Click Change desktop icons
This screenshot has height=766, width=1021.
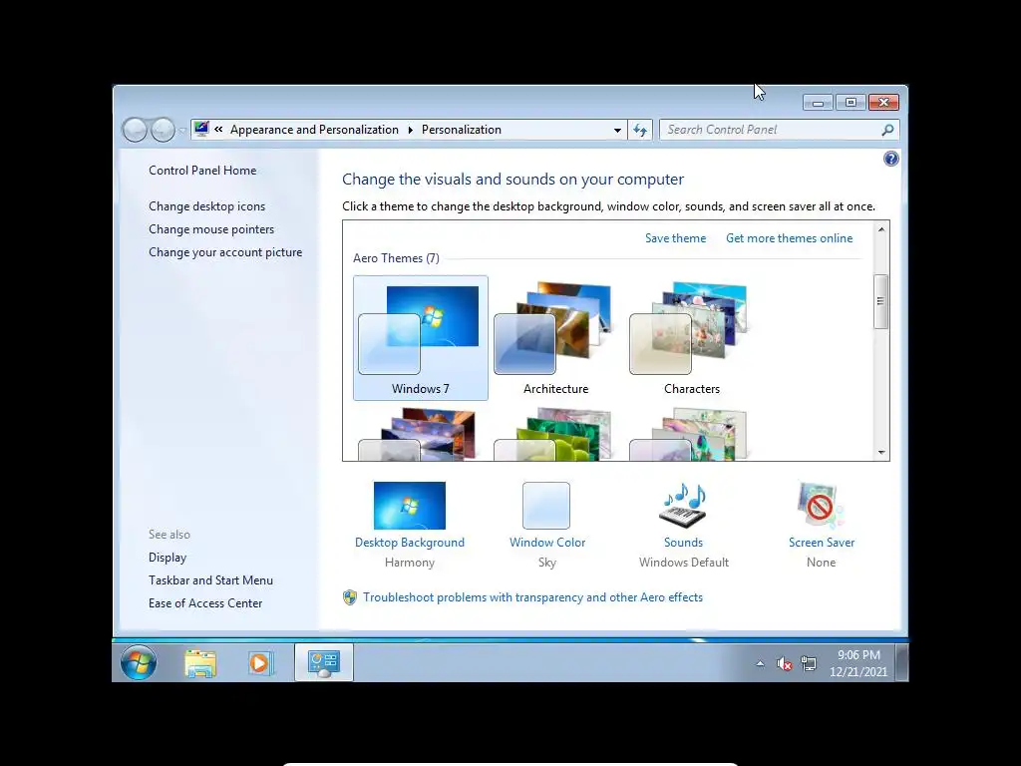click(x=207, y=206)
